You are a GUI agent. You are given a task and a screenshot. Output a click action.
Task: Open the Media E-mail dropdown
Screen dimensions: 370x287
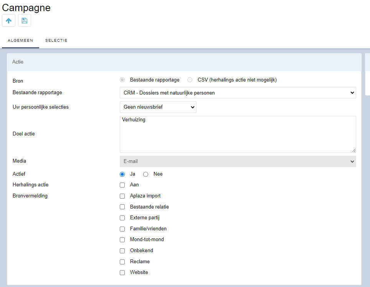coord(238,161)
